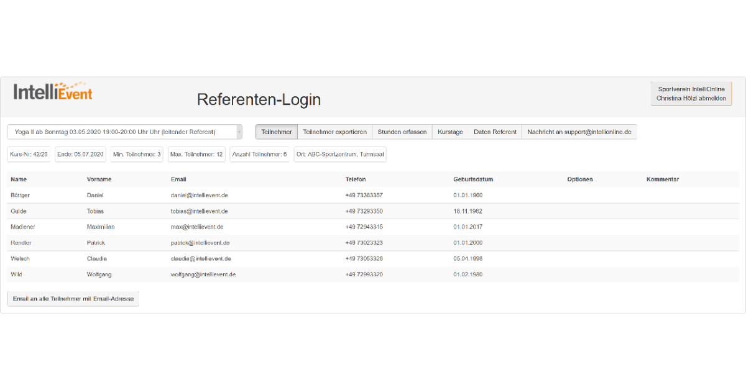Click Email an alle Teilnehmer button
This screenshot has height=390, width=746.
[x=73, y=298]
